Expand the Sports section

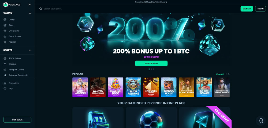[x=30, y=50]
